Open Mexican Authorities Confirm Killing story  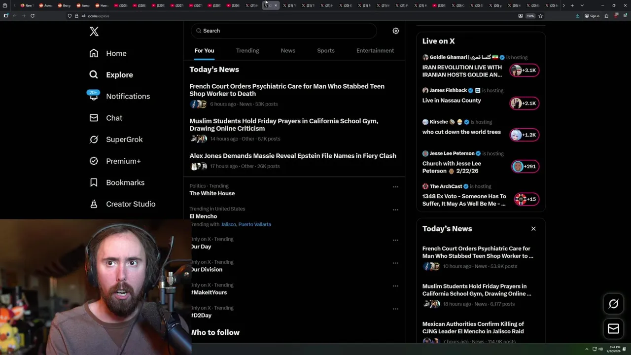coord(473,327)
